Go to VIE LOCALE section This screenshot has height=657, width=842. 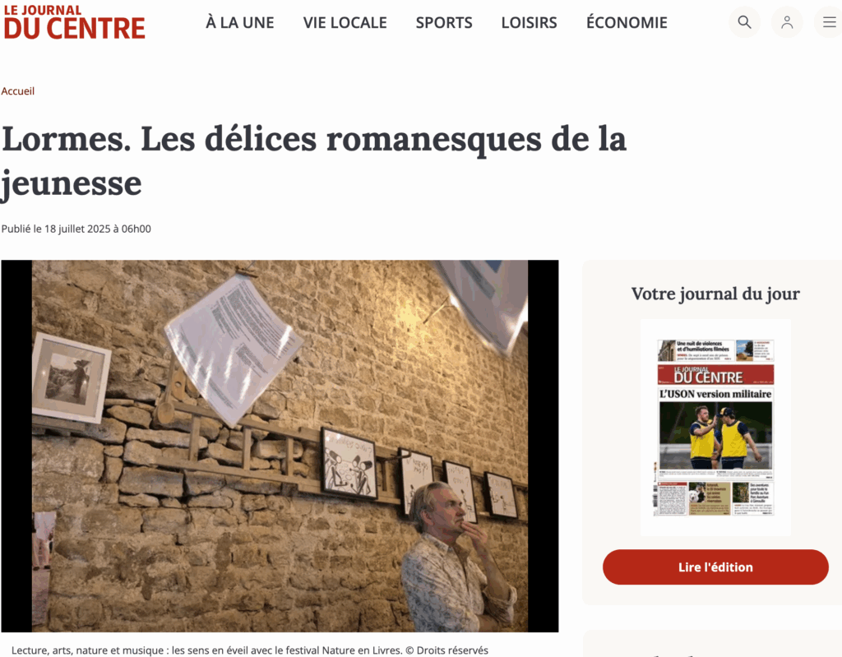tap(345, 22)
